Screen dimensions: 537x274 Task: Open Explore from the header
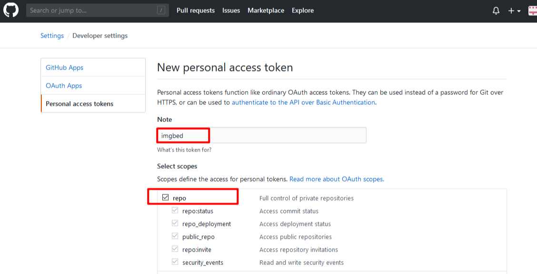click(x=303, y=10)
